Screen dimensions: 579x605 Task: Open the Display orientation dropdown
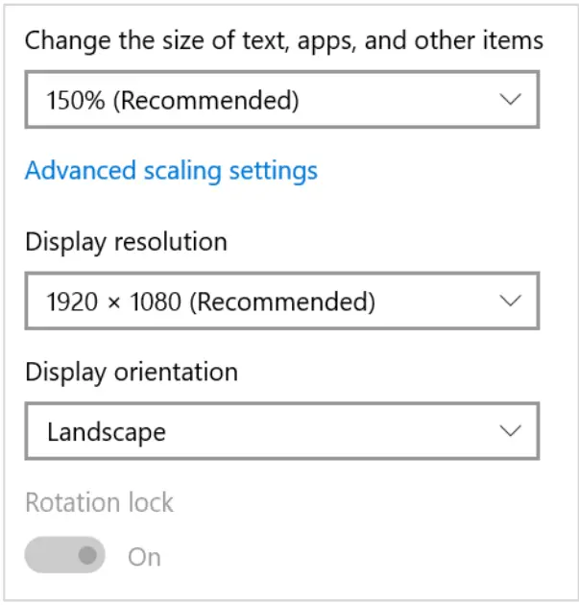(x=281, y=431)
